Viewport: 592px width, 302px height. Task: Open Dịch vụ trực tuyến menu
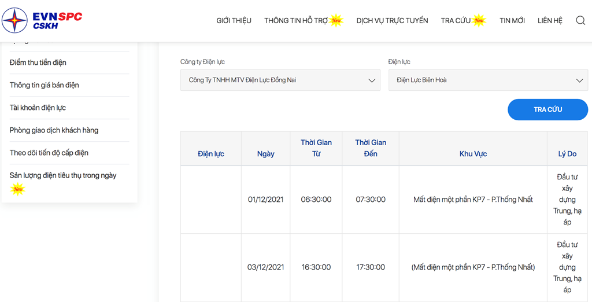[393, 20]
